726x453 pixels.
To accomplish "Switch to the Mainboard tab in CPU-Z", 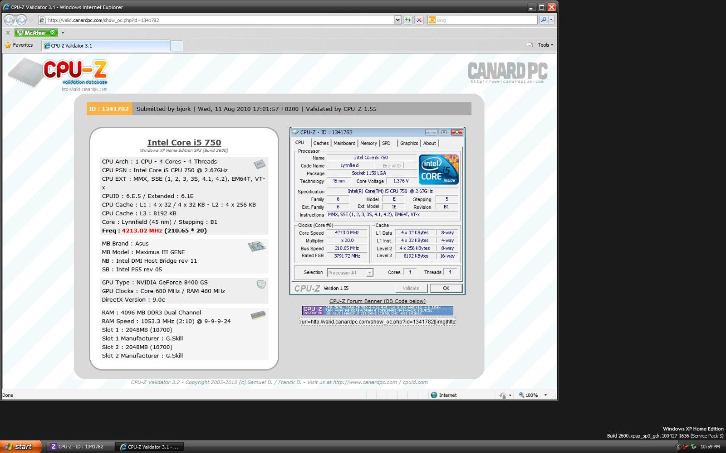I will tap(344, 143).
